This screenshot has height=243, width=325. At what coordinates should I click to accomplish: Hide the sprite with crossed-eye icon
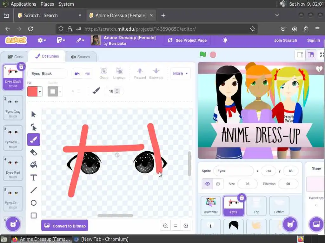pos(218,184)
